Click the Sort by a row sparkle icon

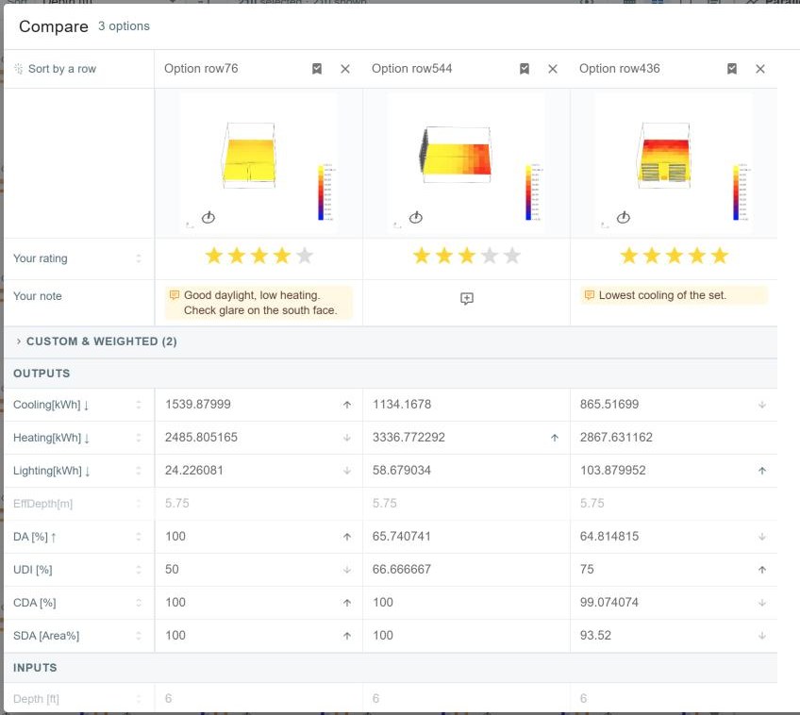tap(18, 69)
